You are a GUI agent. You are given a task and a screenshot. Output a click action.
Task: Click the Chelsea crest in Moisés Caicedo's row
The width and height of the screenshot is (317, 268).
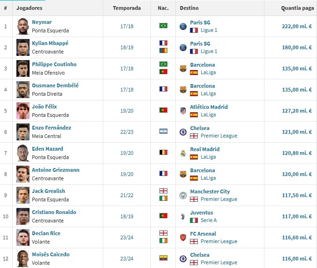pos(183,259)
